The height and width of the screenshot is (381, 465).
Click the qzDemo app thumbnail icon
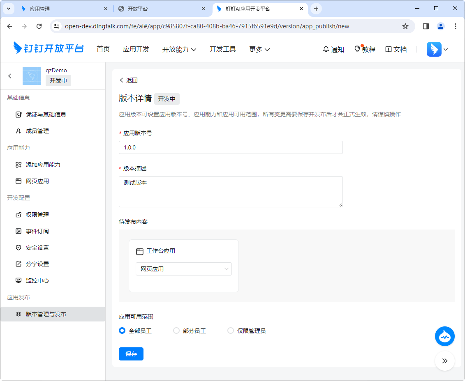(x=31, y=76)
